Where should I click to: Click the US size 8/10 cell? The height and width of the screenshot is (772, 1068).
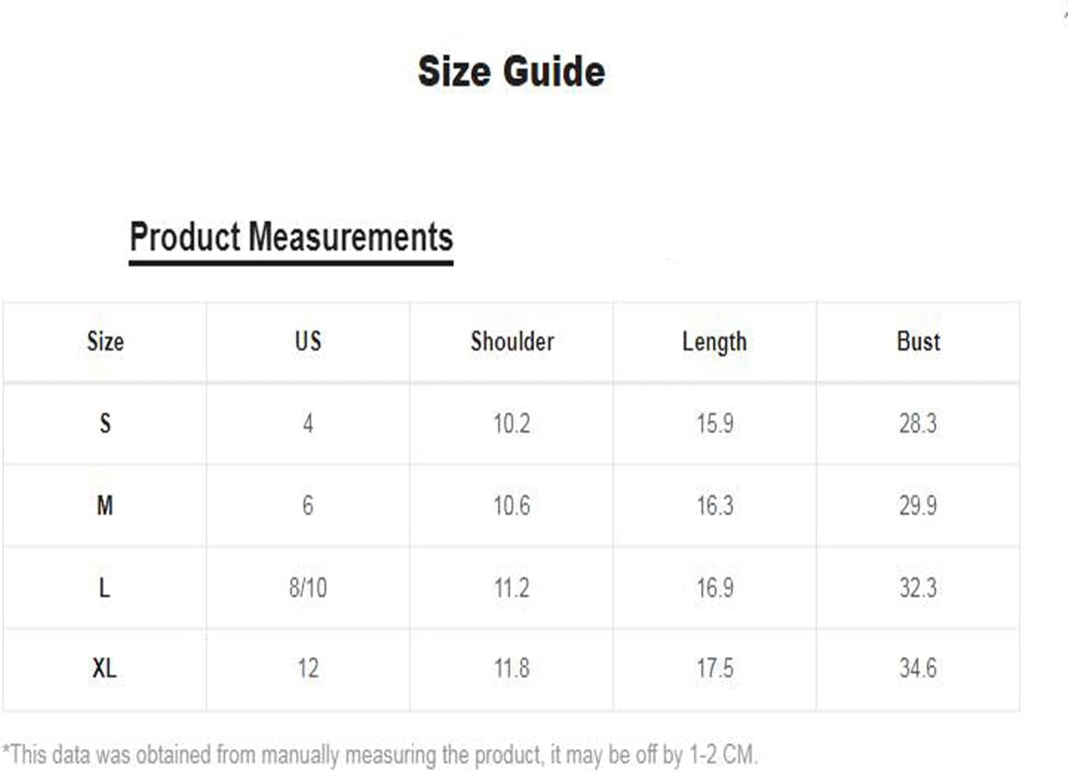coord(308,588)
